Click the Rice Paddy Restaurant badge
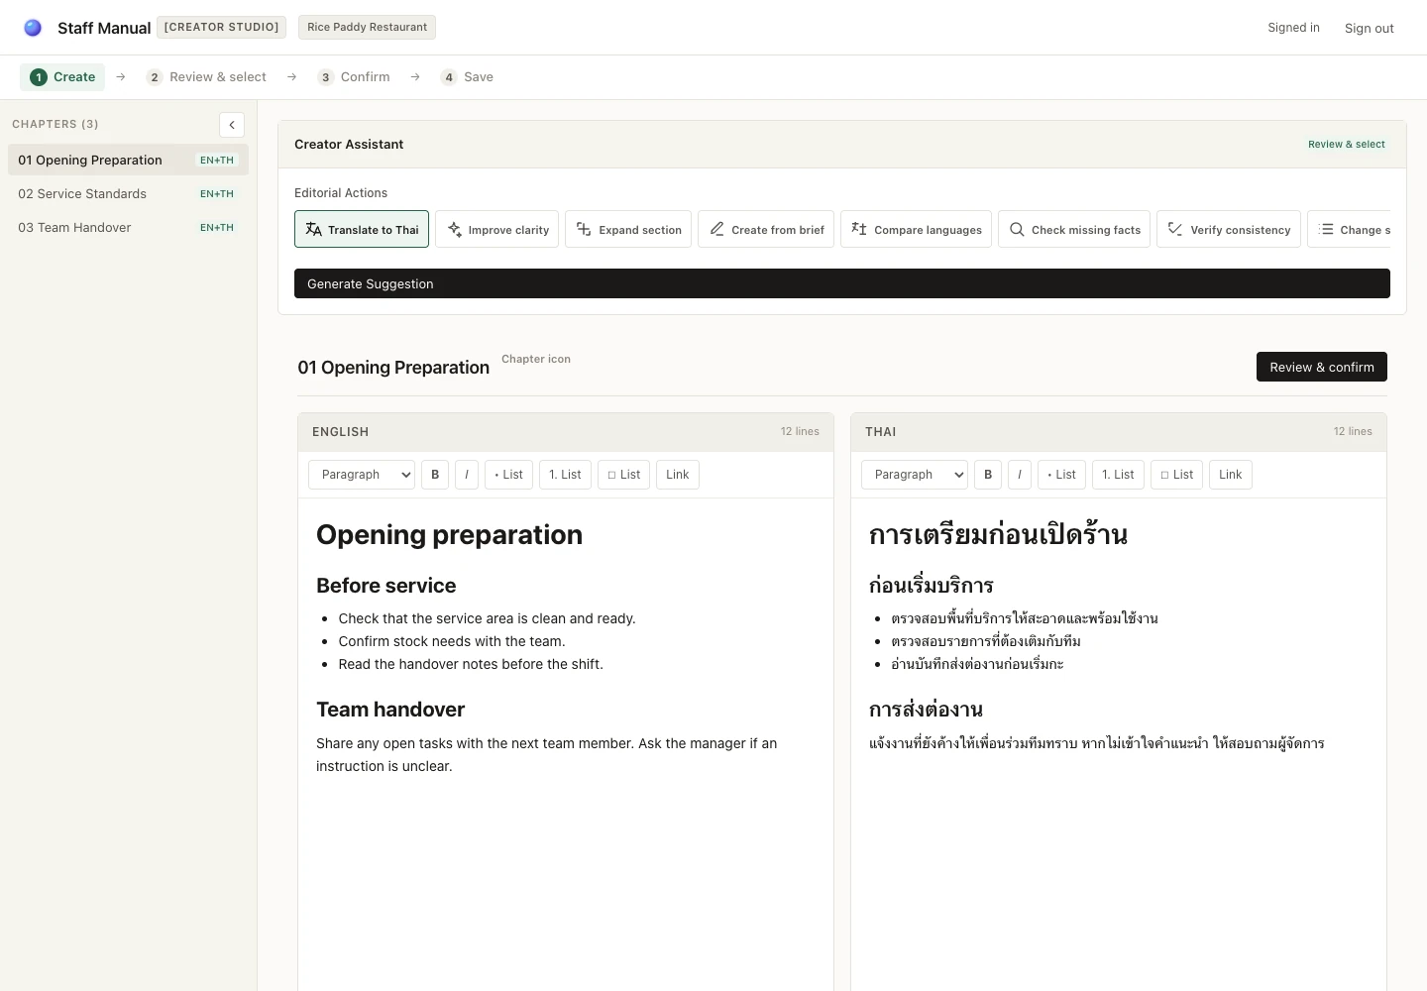 pos(367,27)
